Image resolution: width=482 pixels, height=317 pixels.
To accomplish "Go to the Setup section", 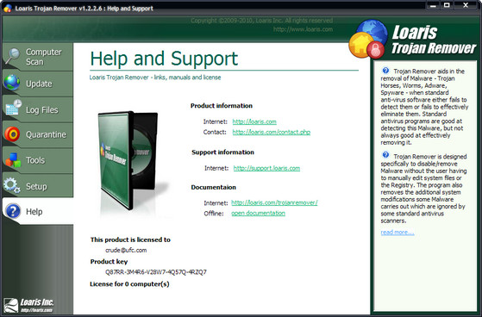I will click(x=37, y=186).
